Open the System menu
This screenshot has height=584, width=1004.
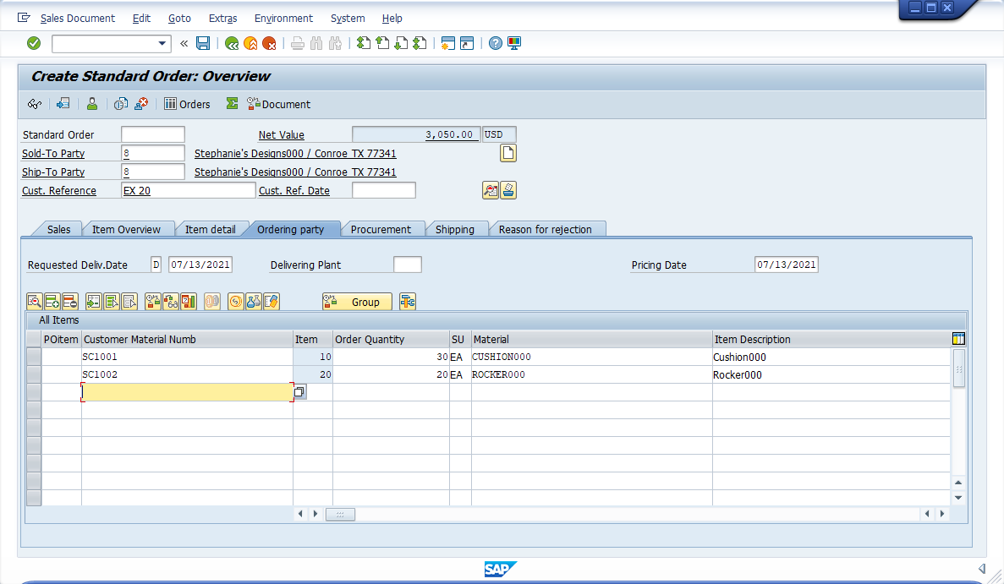(x=348, y=19)
